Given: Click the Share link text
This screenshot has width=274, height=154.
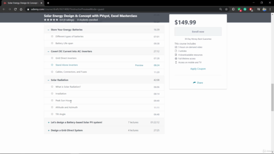Looking at the screenshot, I should (x=200, y=83).
